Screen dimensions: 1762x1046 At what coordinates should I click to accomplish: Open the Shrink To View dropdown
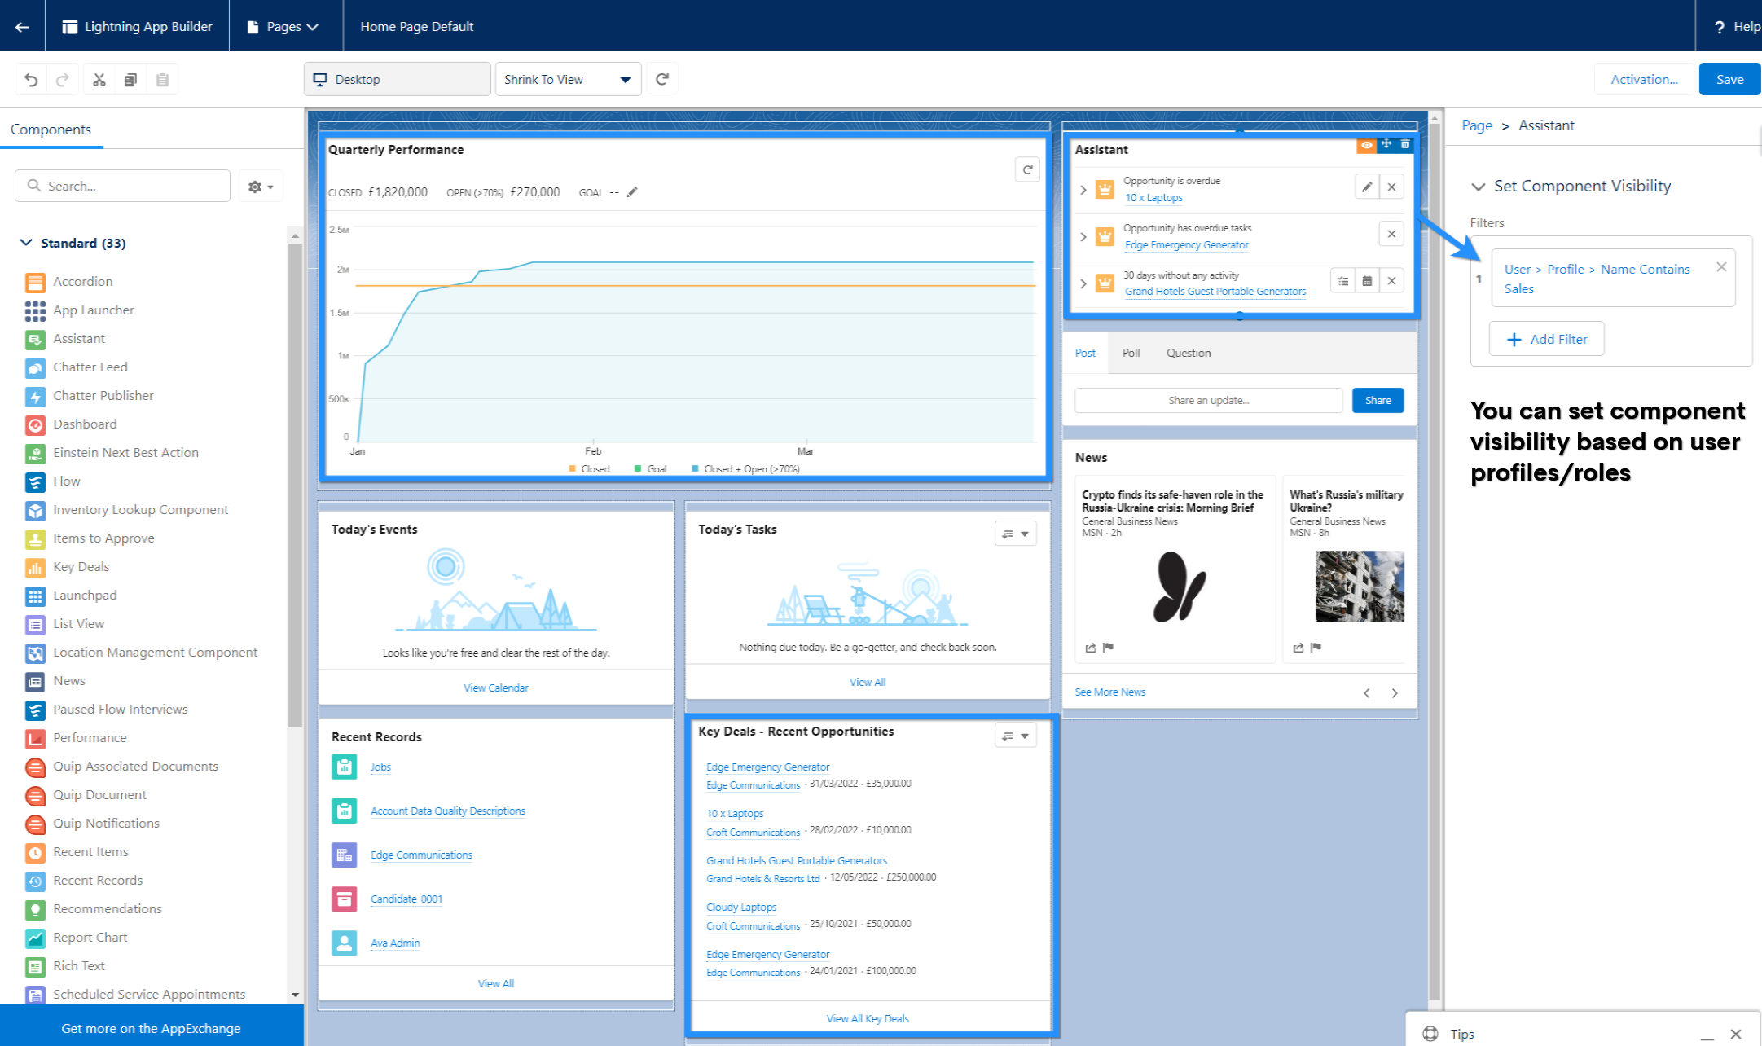[x=569, y=79]
